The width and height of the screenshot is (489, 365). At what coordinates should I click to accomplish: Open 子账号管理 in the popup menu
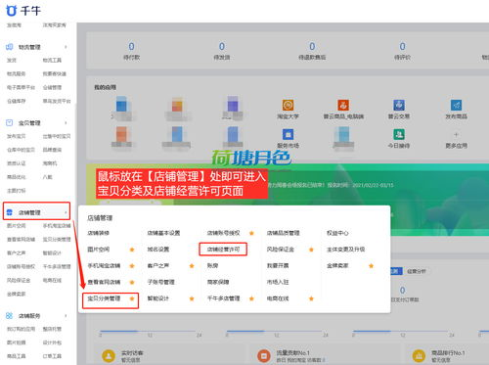pos(160,282)
